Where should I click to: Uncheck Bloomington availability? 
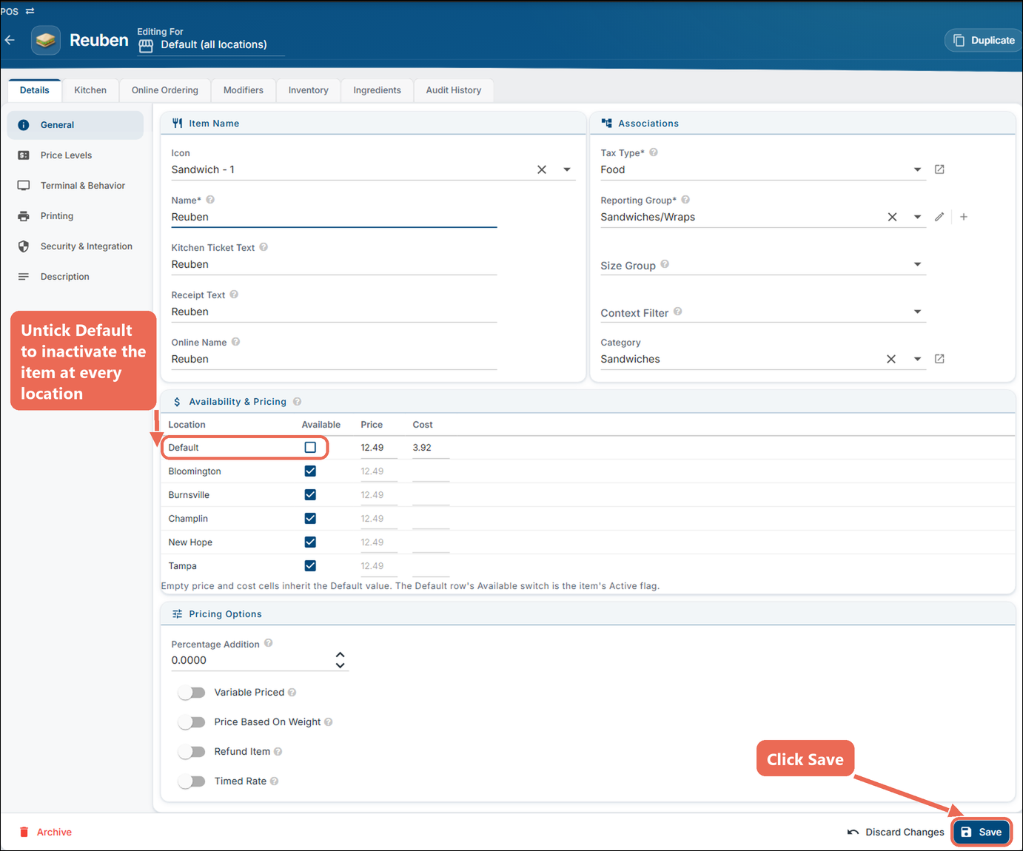click(310, 471)
